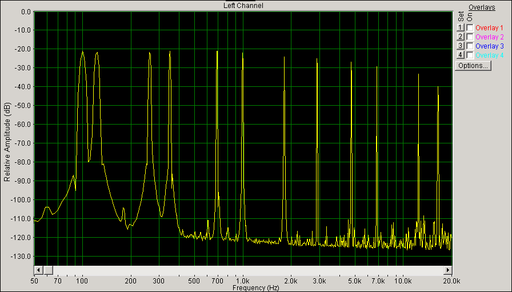Screen dimensions: 512x292
Task: Click the 0.0 amplitude tick label
Action: [26, 12]
